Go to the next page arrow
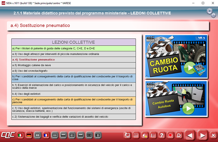 (202, 135)
